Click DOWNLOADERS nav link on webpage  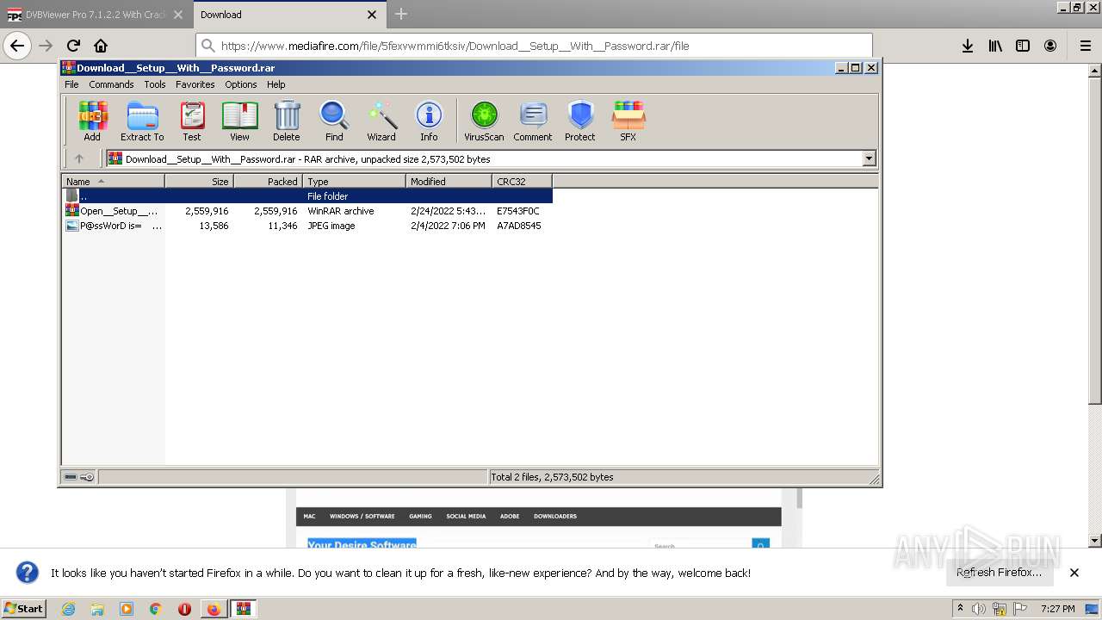(555, 517)
